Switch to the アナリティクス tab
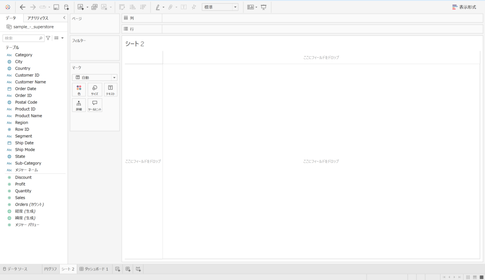485x280 pixels. 38,18
